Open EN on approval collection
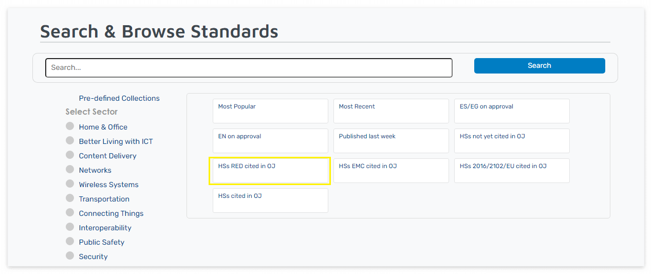 [270, 141]
